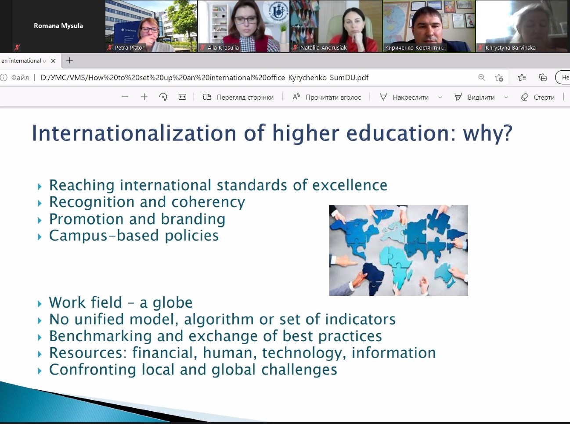Select the Виділити highlight tool
570x424 pixels.
tap(475, 97)
